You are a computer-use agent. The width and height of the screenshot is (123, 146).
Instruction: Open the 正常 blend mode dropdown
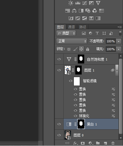[72, 41]
